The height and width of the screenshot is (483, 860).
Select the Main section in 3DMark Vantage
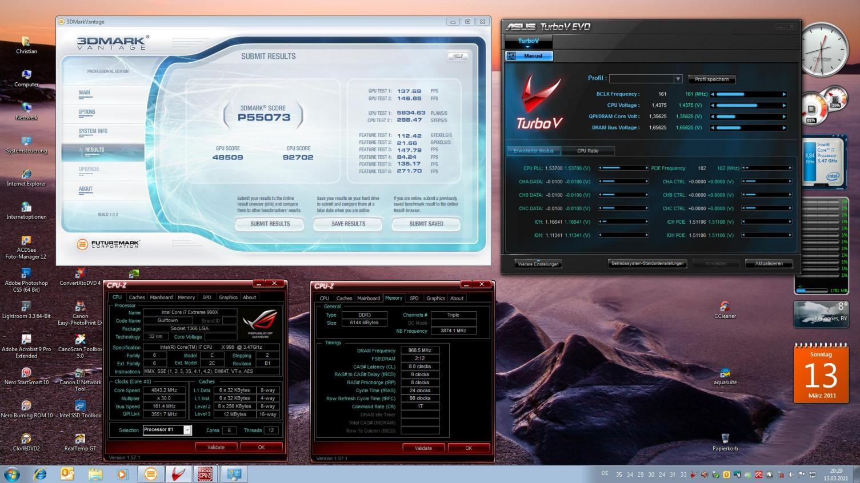point(85,92)
